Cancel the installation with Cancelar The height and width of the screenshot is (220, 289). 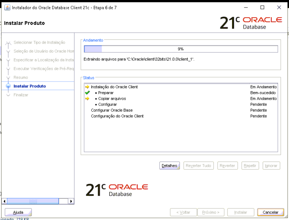click(x=270, y=212)
